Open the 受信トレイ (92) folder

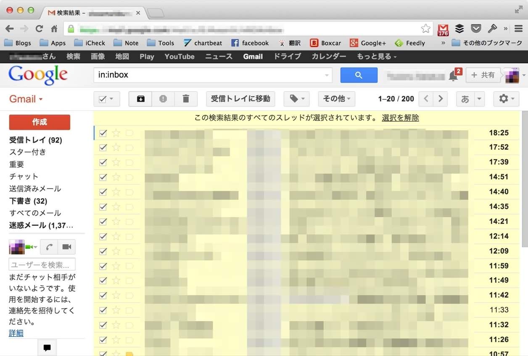click(x=36, y=140)
